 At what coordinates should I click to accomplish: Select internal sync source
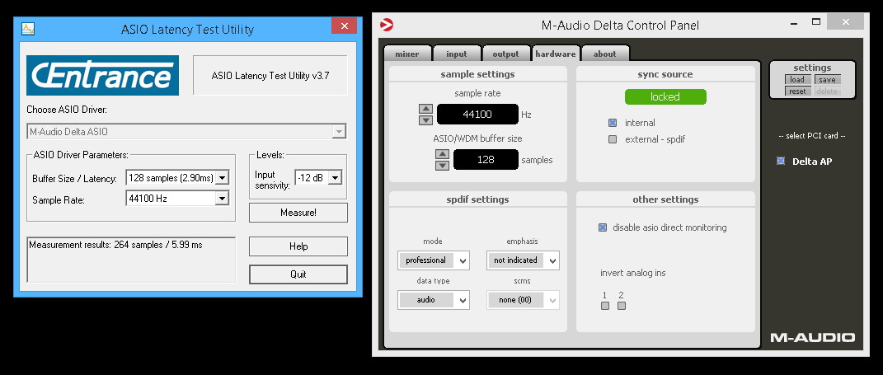pos(613,123)
